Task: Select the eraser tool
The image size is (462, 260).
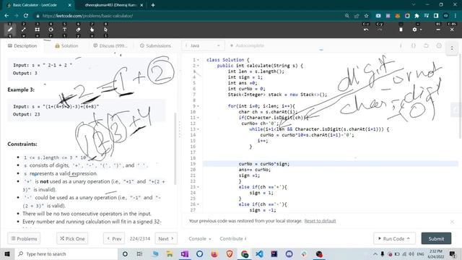Action: click(78, 30)
